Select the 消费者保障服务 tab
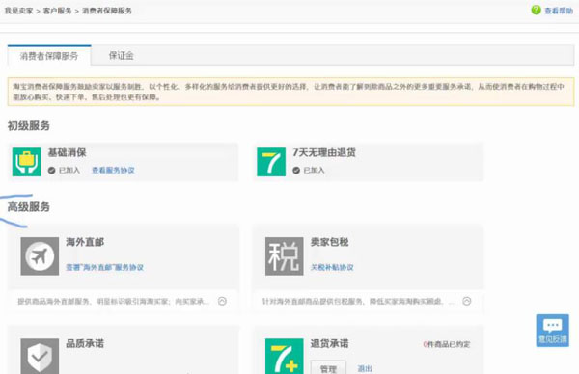579x374 pixels. tap(49, 56)
